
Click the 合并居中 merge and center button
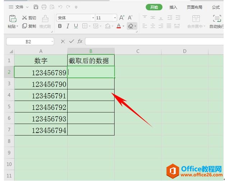(196, 22)
